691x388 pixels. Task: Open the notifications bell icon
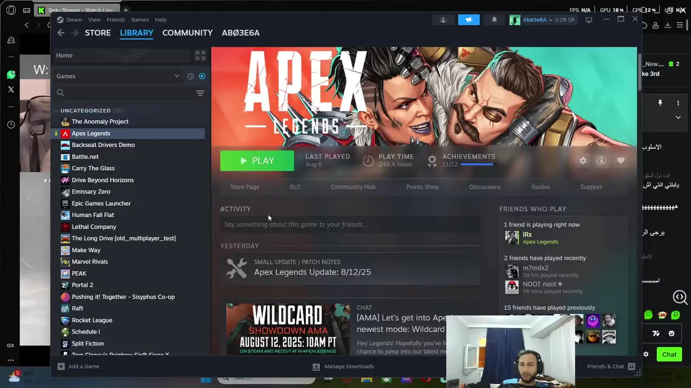(x=494, y=20)
